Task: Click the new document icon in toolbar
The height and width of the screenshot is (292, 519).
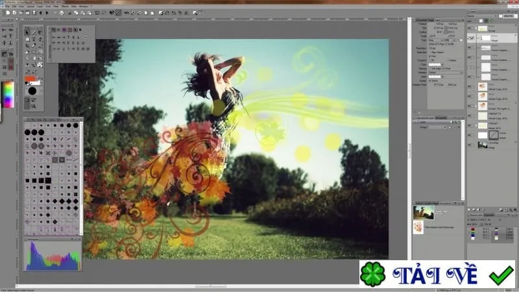Action: point(8,13)
